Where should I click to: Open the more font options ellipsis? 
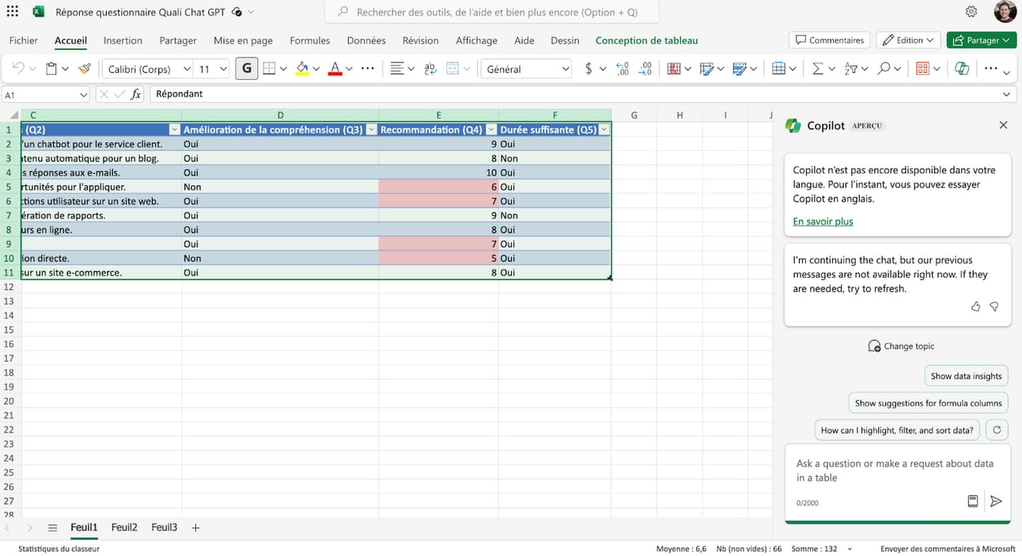[x=368, y=69]
